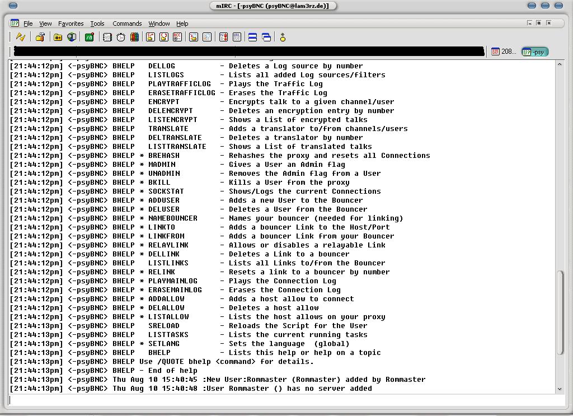Select the -psy... switchbar window button
This screenshot has height=416, width=573.
point(535,52)
